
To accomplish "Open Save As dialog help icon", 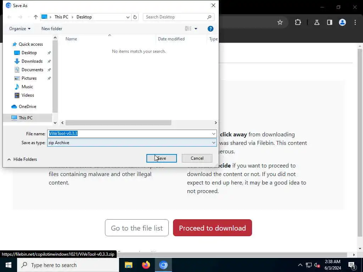I will click(x=211, y=29).
